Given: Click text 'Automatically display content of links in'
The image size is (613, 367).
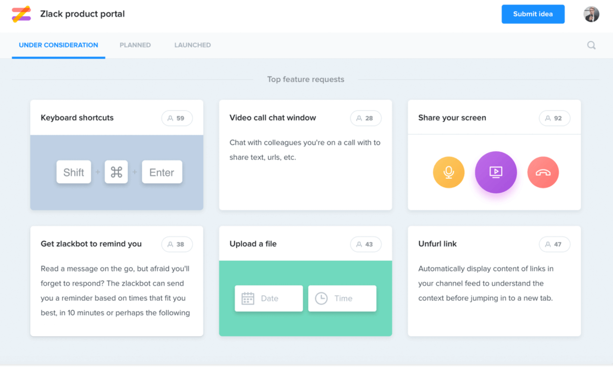Looking at the screenshot, I should click(486, 269).
